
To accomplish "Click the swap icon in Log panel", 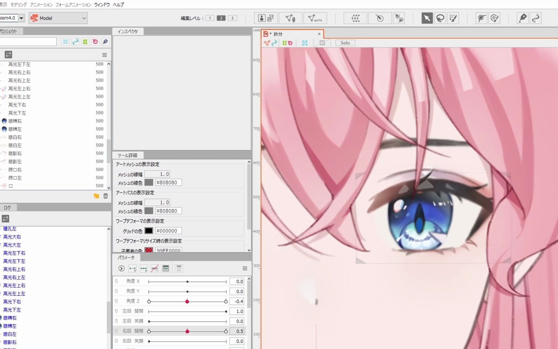I will pos(5,219).
